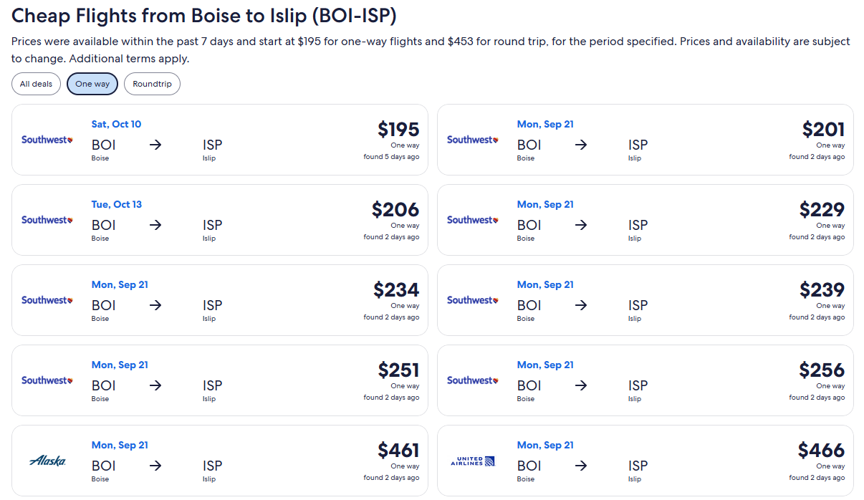This screenshot has width=864, height=500.
Task: Choose the $234 Southwest fare
Action: [x=220, y=300]
